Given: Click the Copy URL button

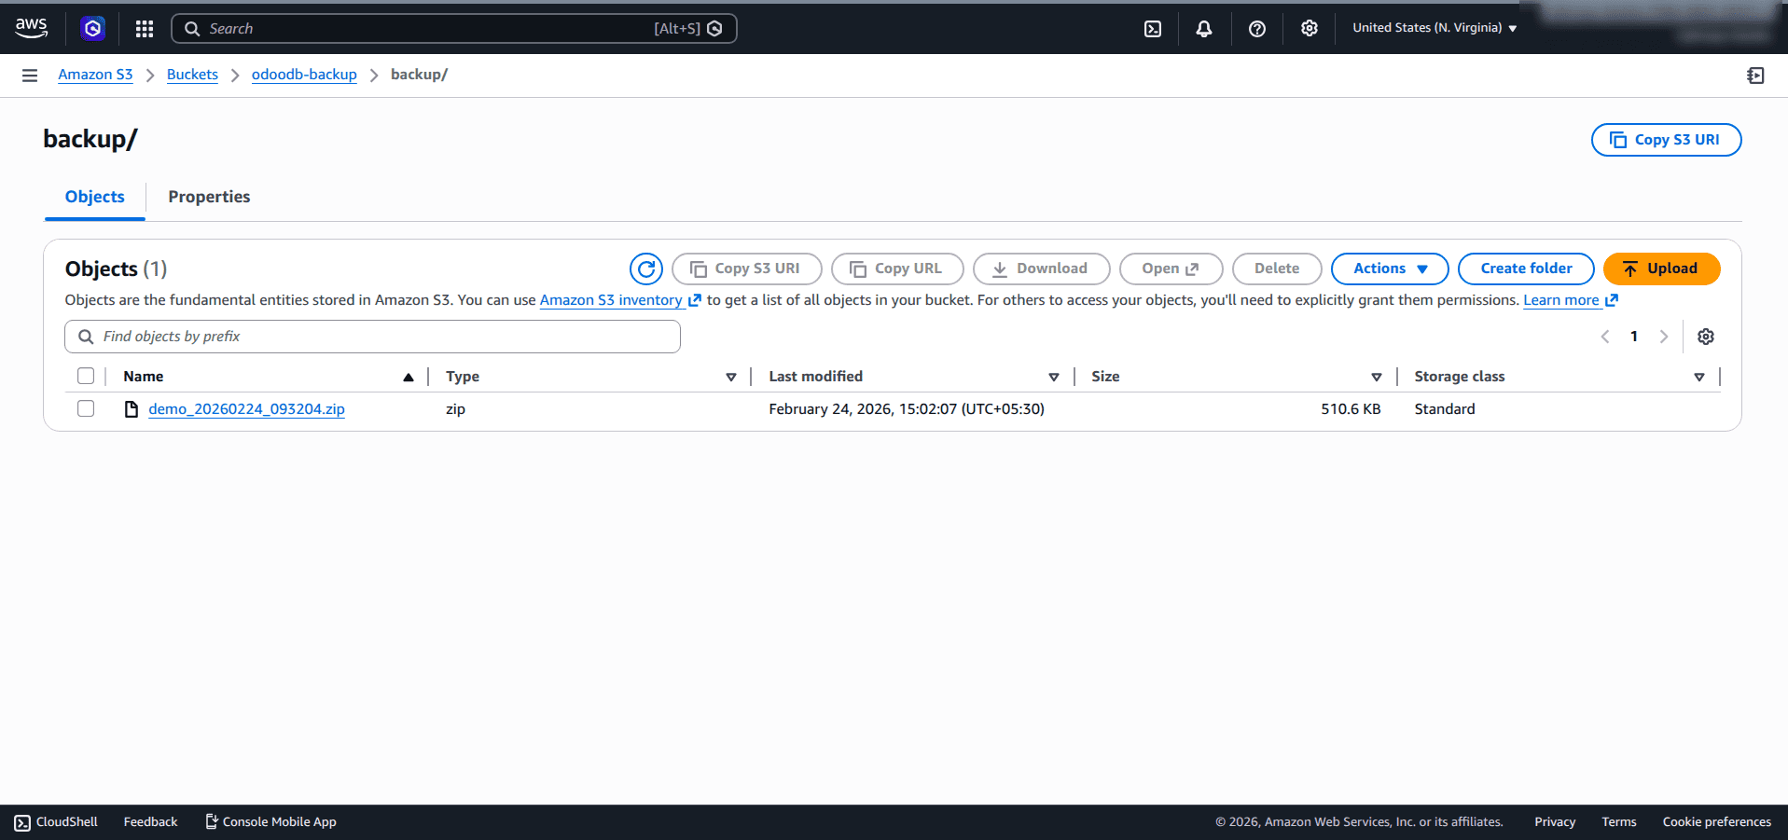Looking at the screenshot, I should coord(897,269).
